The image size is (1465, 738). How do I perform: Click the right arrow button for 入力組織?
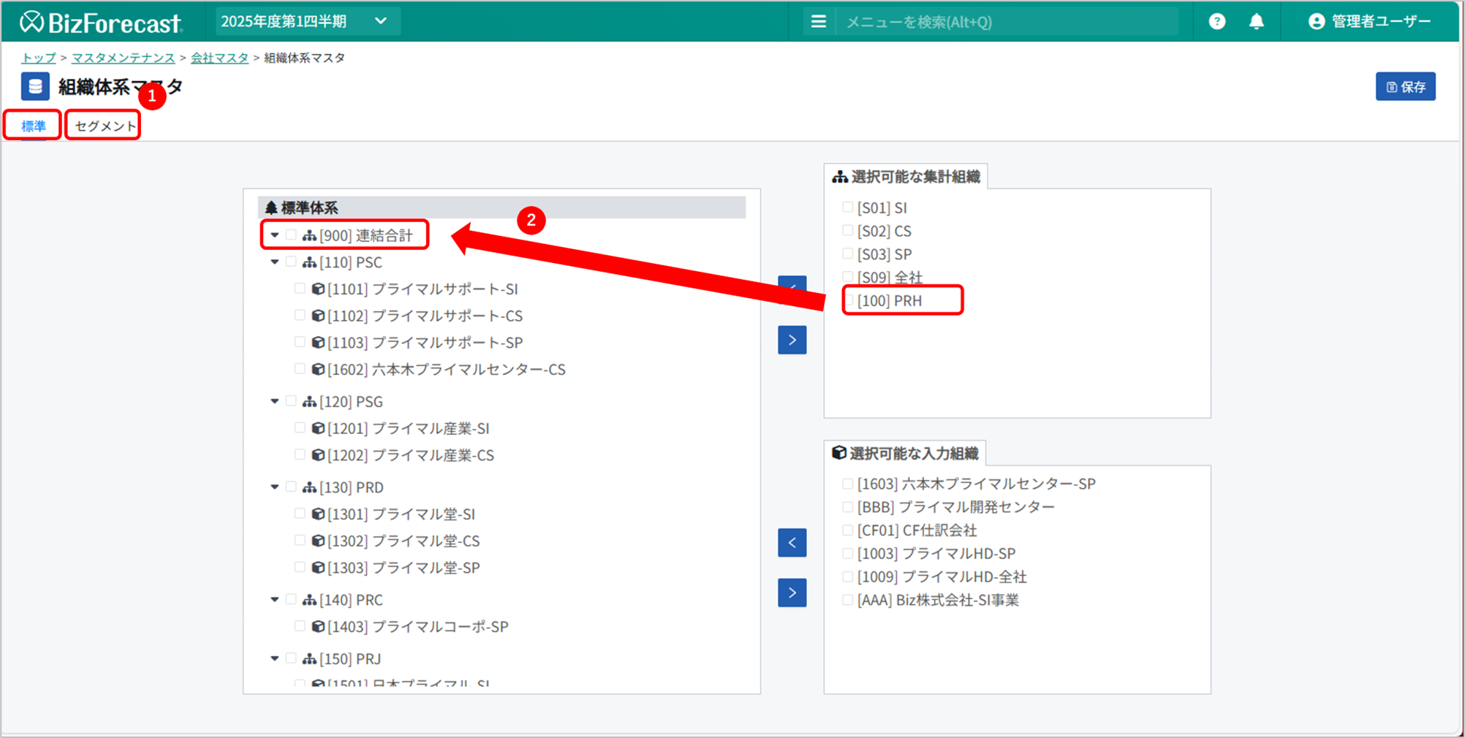(792, 593)
